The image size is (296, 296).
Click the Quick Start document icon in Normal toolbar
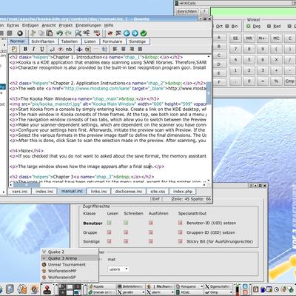tap(14, 49)
